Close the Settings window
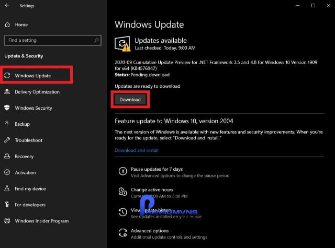The height and width of the screenshot is (248, 335). tap(328, 6)
